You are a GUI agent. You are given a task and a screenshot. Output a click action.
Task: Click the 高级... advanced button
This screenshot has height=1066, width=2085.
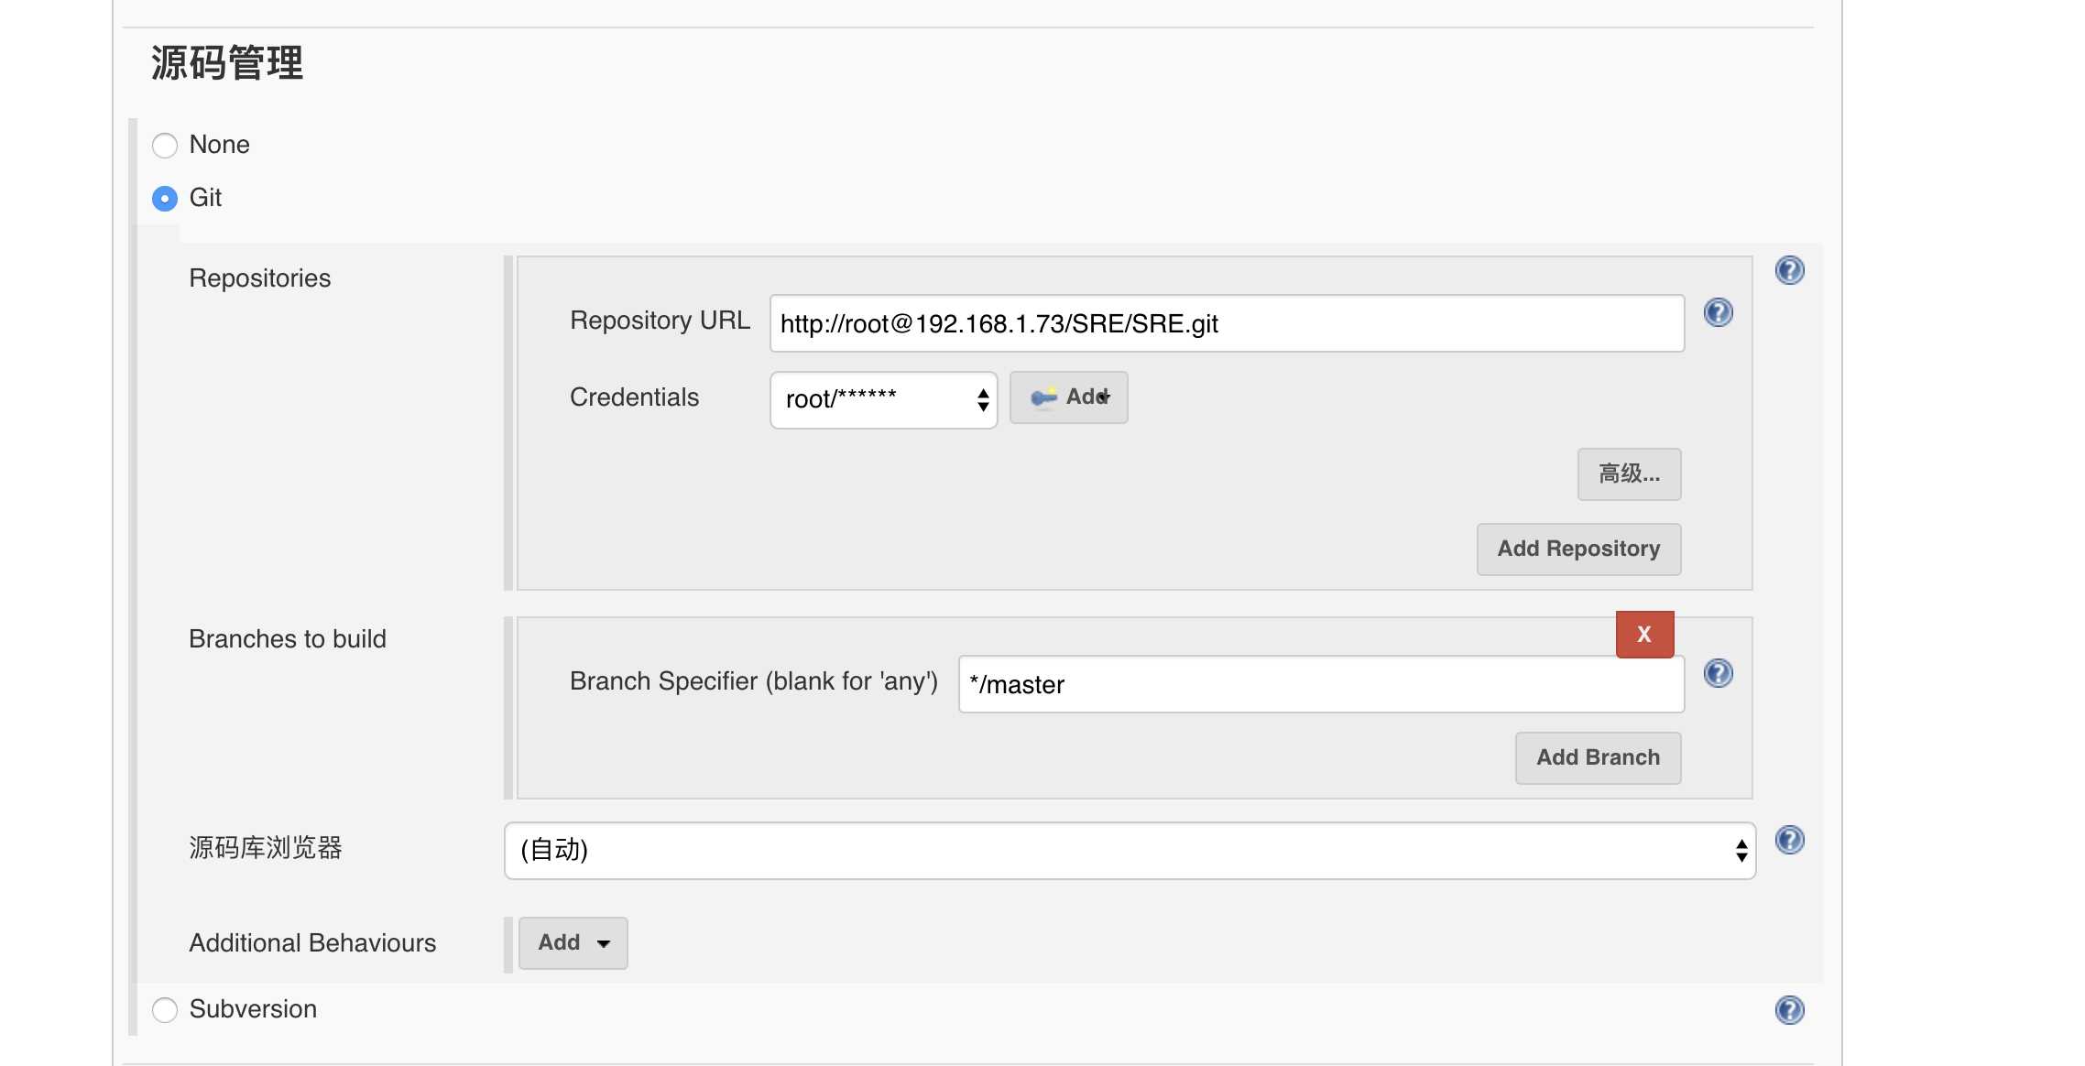(1629, 474)
